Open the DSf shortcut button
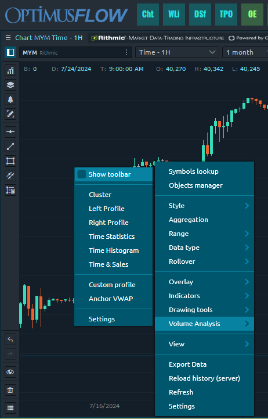The height and width of the screenshot is (419, 268). coord(200,15)
